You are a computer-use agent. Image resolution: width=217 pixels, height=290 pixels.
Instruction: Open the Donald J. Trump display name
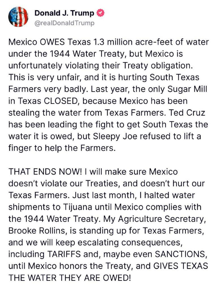[64, 13]
